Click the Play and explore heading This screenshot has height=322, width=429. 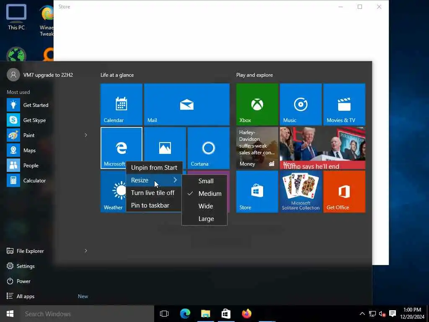(254, 75)
